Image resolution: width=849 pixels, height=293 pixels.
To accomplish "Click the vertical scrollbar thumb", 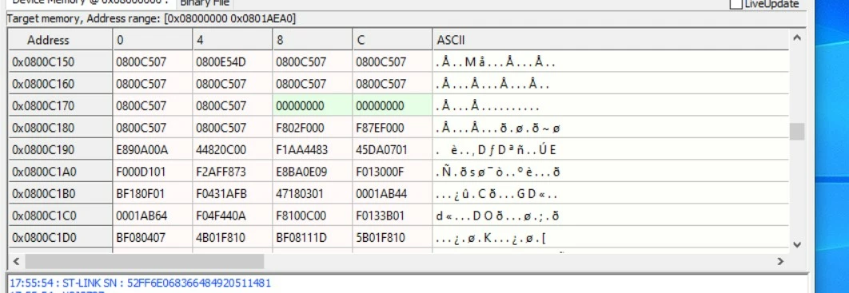I will coord(796,132).
